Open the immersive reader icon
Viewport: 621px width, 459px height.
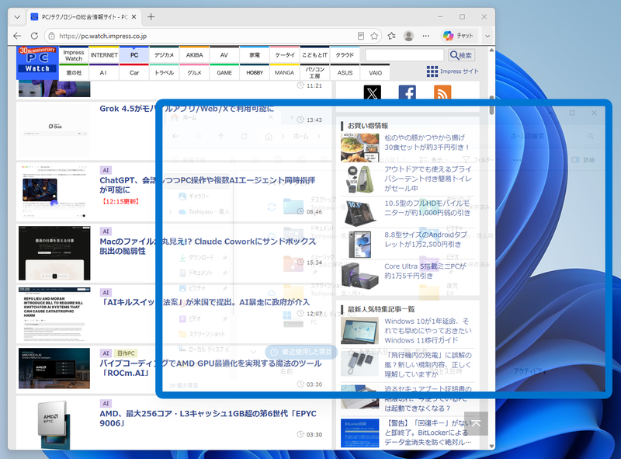pos(361,36)
